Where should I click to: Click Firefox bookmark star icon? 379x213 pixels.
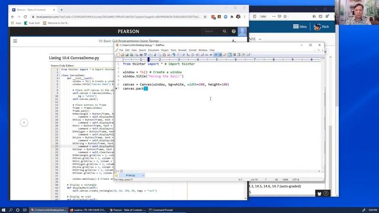(x=285, y=17)
